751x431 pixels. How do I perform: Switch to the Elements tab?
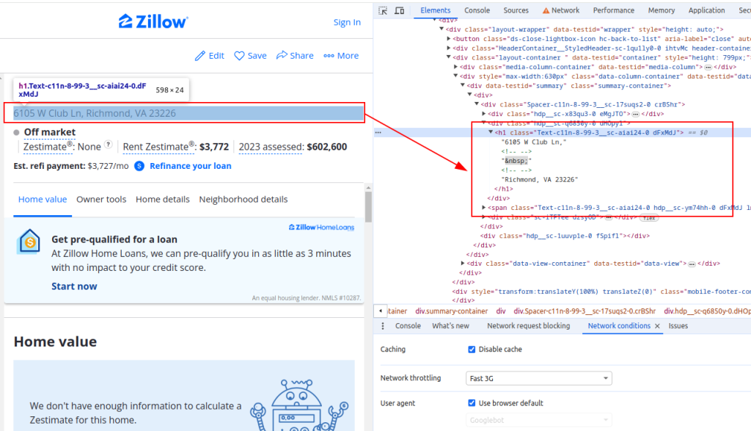tap(436, 10)
